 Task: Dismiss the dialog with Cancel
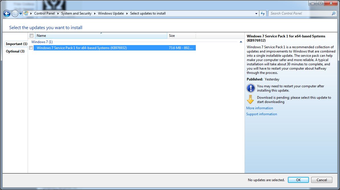click(x=322, y=180)
